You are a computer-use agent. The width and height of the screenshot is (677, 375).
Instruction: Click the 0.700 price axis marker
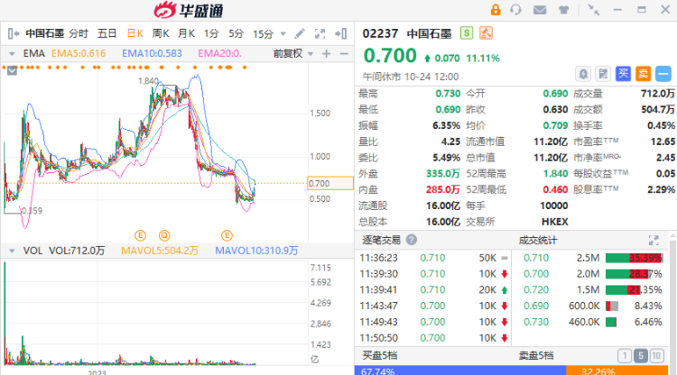click(x=330, y=183)
